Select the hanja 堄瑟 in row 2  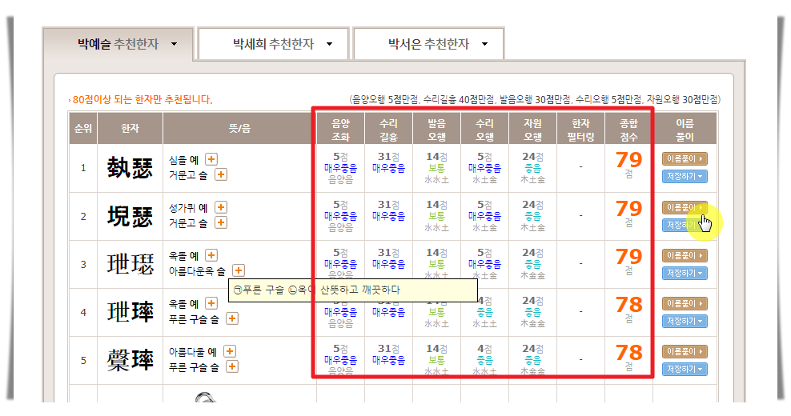(x=130, y=216)
